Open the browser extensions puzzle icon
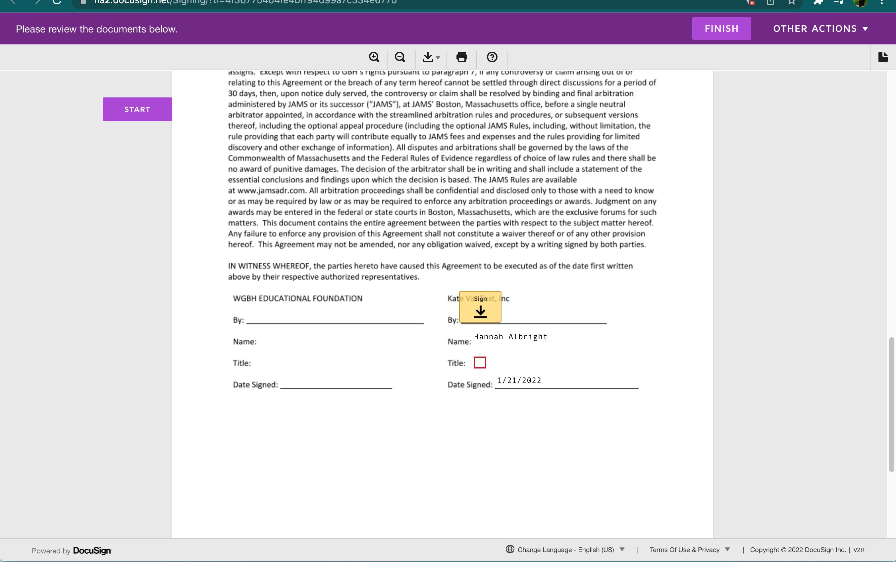This screenshot has height=562, width=896. click(x=817, y=2)
